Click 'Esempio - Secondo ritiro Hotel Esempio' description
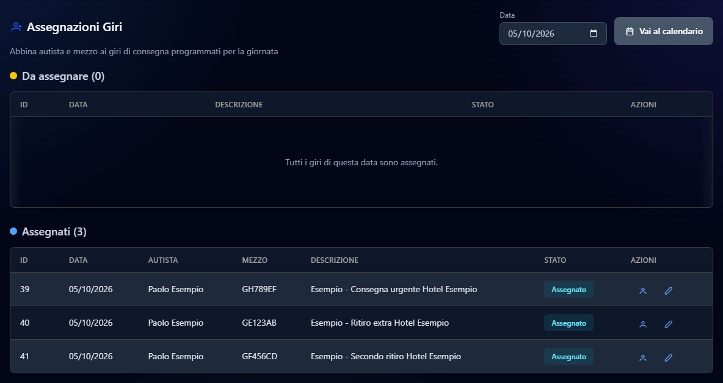Image resolution: width=723 pixels, height=383 pixels. pyautogui.click(x=386, y=356)
